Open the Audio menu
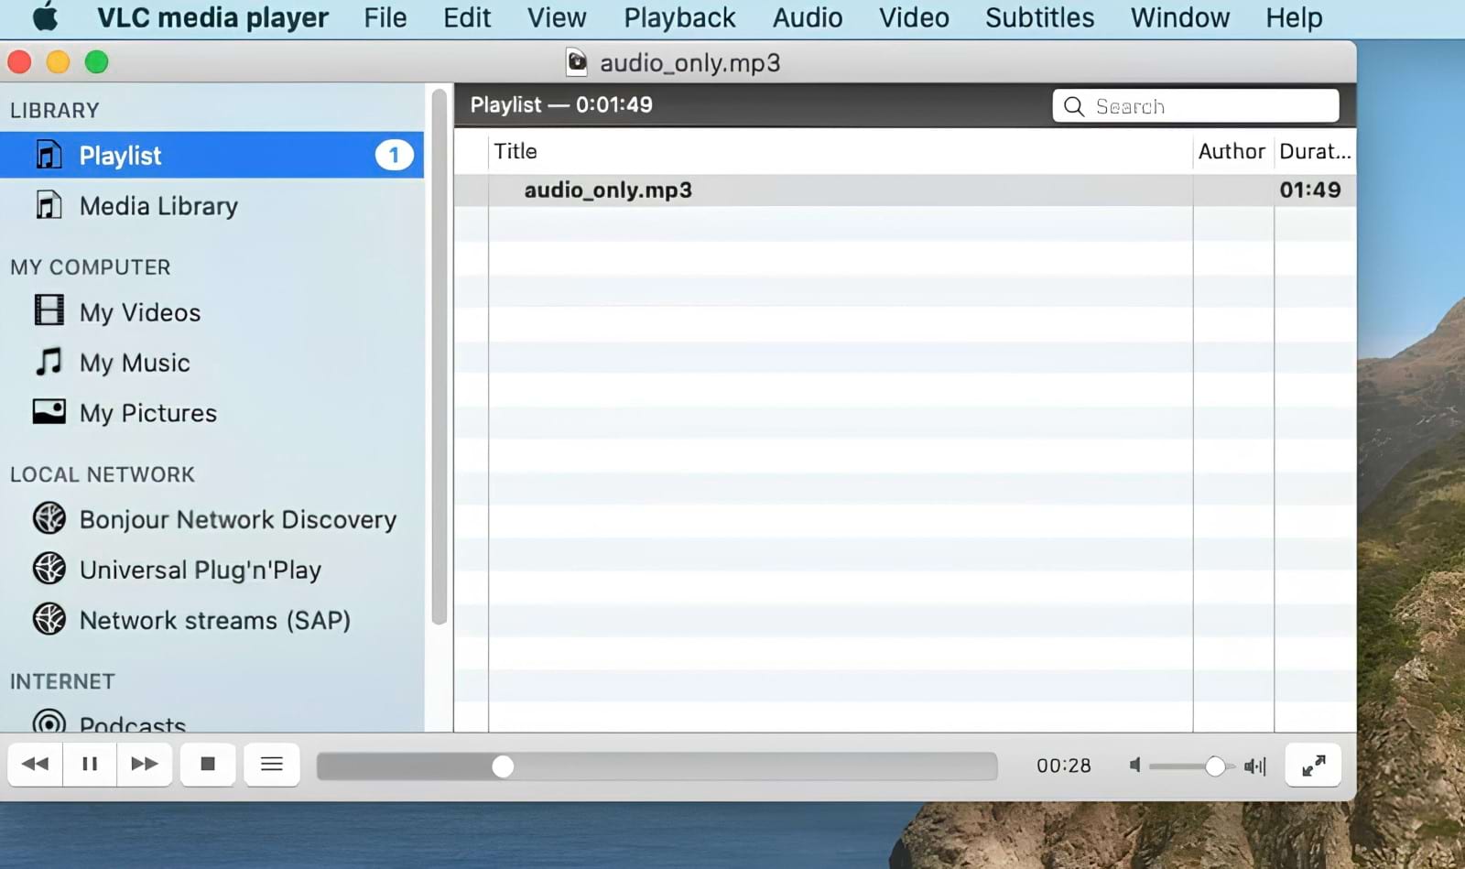This screenshot has height=869, width=1465. point(807,16)
